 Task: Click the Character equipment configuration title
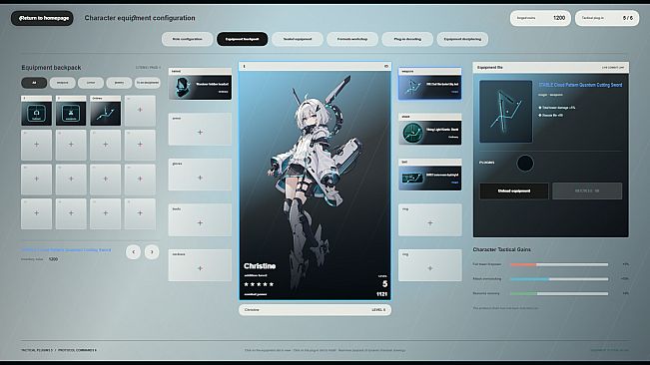(x=140, y=18)
